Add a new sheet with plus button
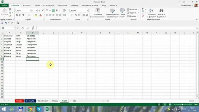The image size is (199, 112). pyautogui.click(x=75, y=101)
